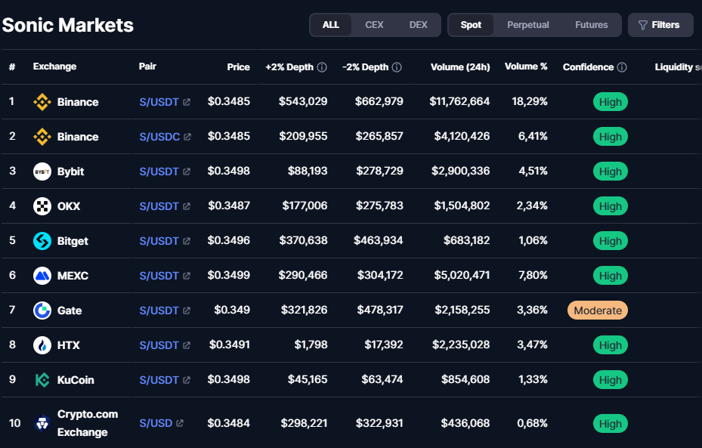Click the Bitget exchange logo
This screenshot has width=702, height=448.
coord(42,241)
